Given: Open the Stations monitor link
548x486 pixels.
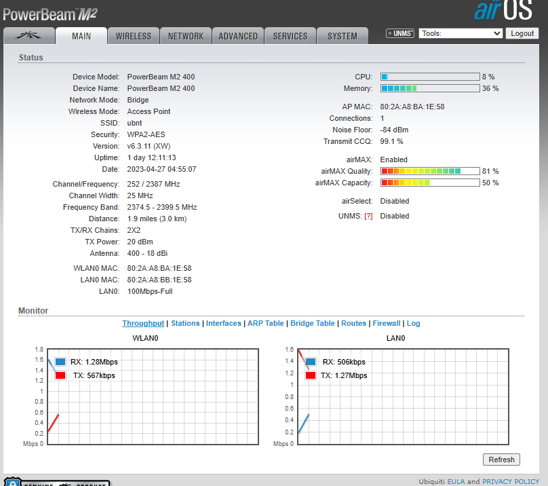Looking at the screenshot, I should point(185,323).
